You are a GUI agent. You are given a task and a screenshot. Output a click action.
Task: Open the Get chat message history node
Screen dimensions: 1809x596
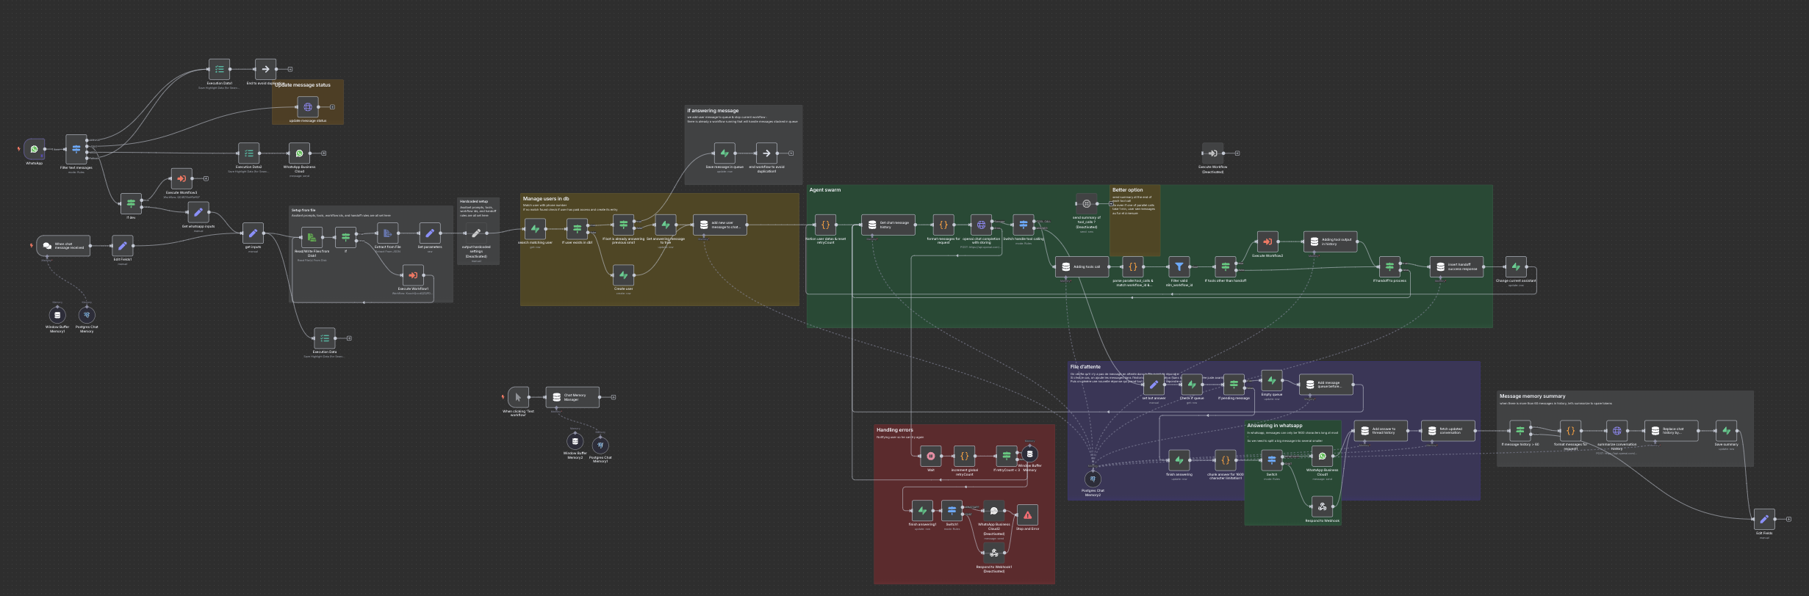[888, 225]
